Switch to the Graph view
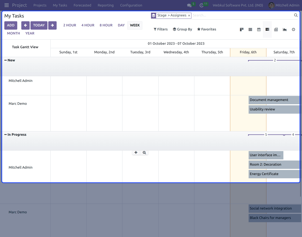The height and width of the screenshot is (237, 302). 285,29
